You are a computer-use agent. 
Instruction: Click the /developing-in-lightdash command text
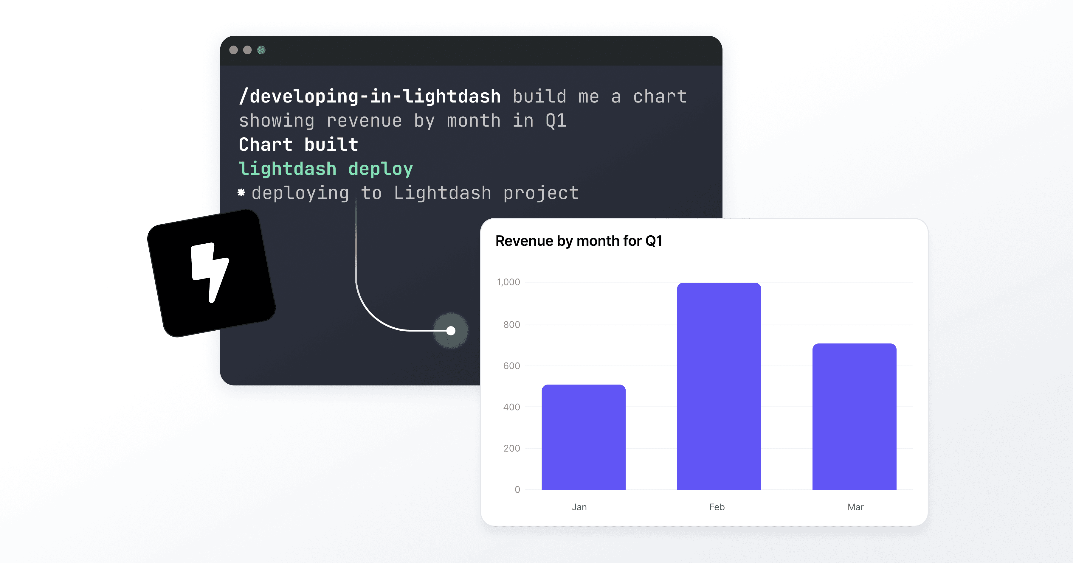pos(370,97)
